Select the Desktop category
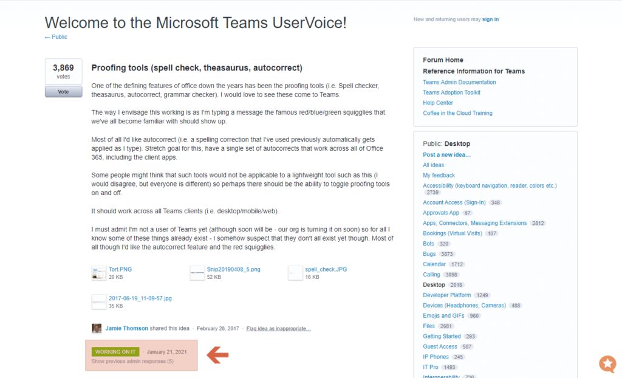622x378 pixels. pyautogui.click(x=434, y=285)
